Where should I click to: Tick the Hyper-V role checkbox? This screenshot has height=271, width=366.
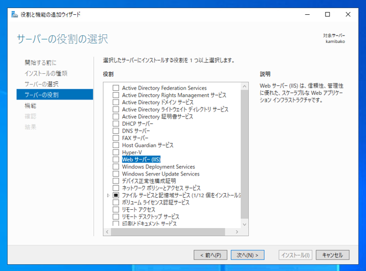pyautogui.click(x=116, y=152)
